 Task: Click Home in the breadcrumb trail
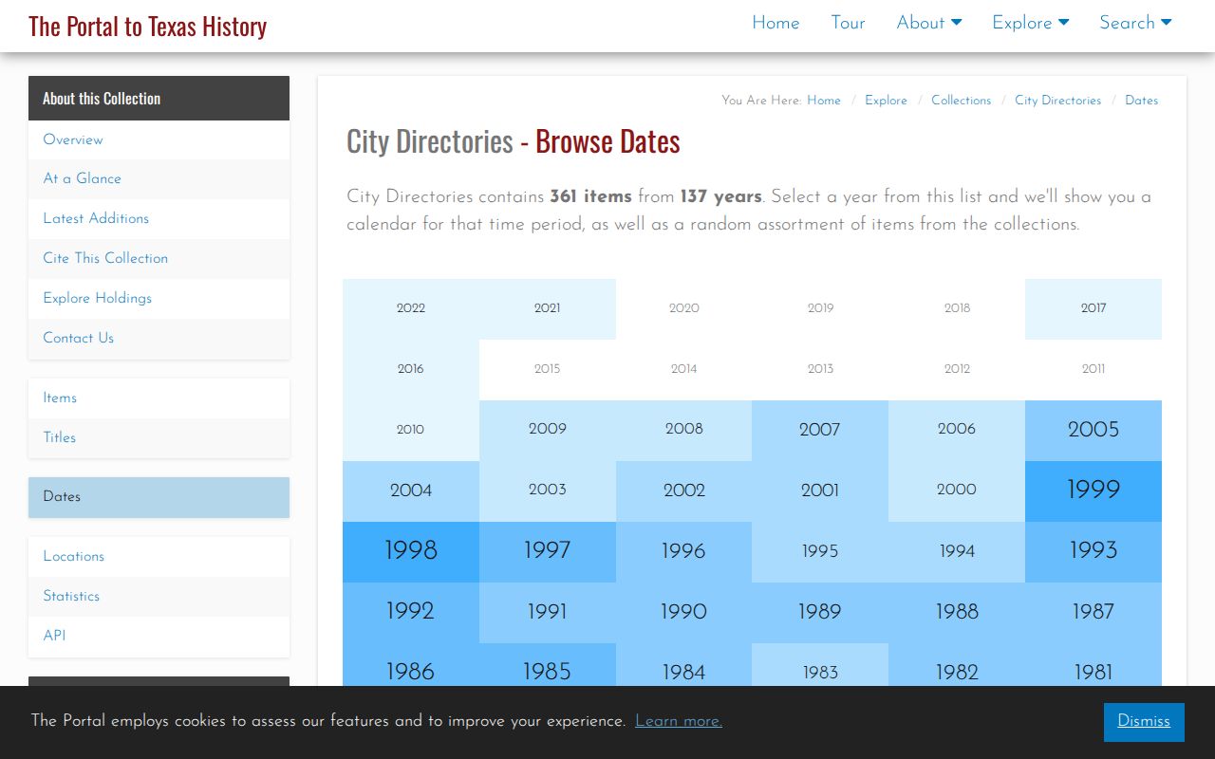pyautogui.click(x=824, y=101)
